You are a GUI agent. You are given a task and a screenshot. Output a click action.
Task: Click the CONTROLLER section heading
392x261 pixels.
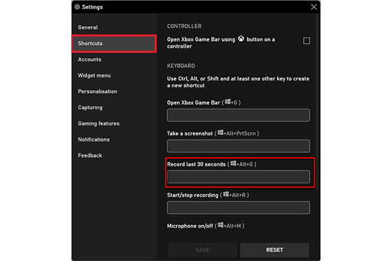(184, 26)
